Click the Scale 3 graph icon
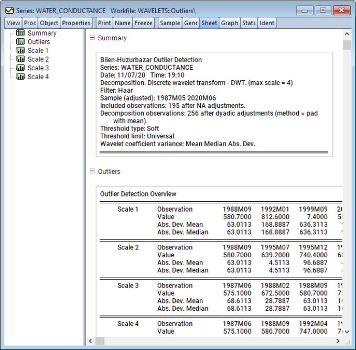Viewport: 356px width, 350px height. 21,68
